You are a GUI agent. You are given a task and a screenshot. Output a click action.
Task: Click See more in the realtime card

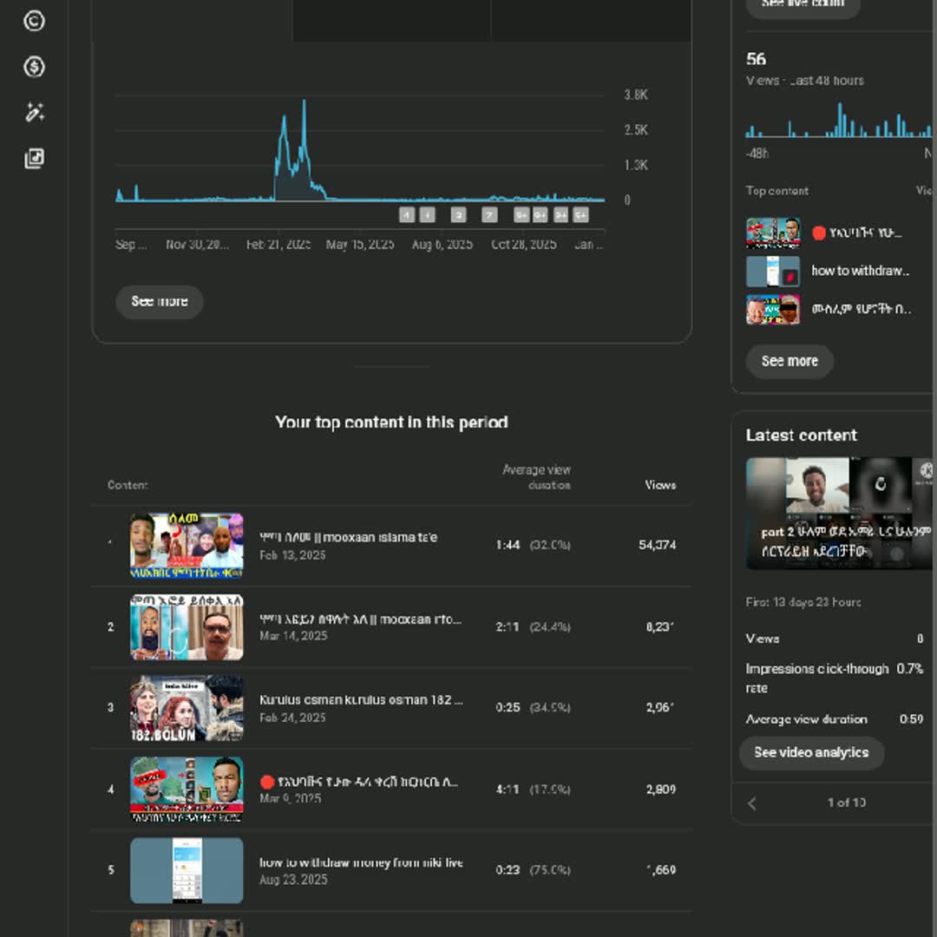[790, 361]
